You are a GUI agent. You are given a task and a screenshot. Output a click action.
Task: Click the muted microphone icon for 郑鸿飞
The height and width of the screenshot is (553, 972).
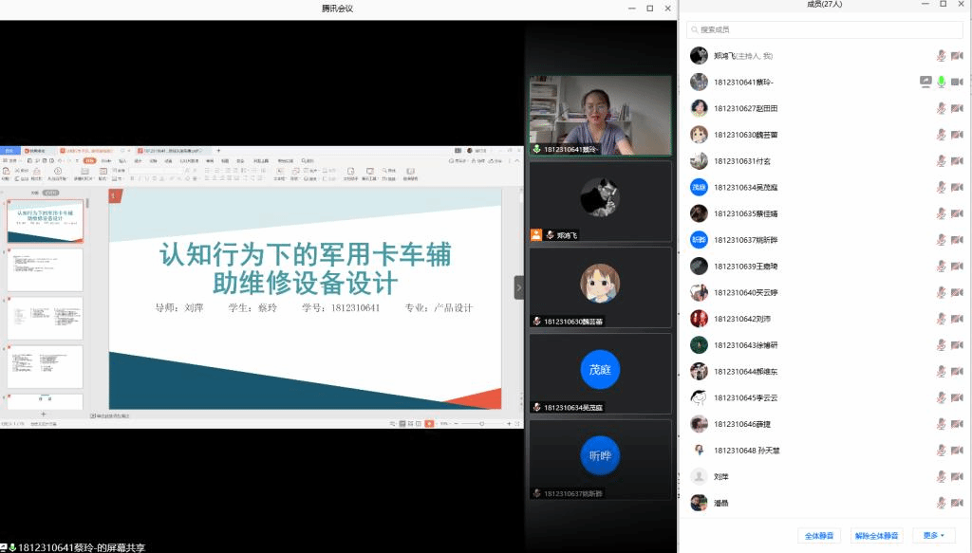[941, 56]
